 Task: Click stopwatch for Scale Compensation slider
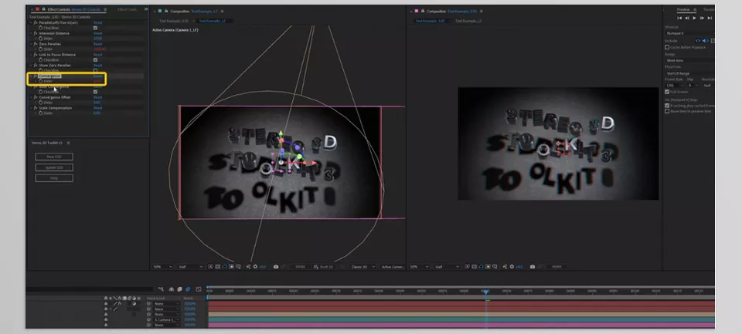[x=41, y=113]
